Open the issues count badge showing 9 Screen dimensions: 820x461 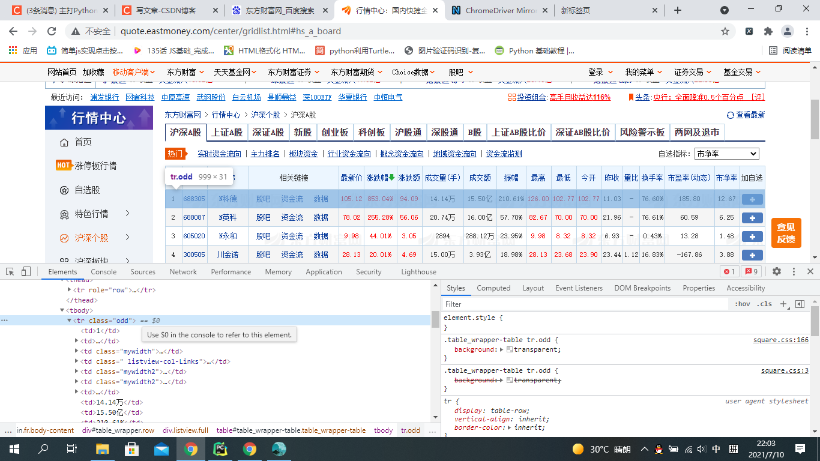click(x=752, y=271)
